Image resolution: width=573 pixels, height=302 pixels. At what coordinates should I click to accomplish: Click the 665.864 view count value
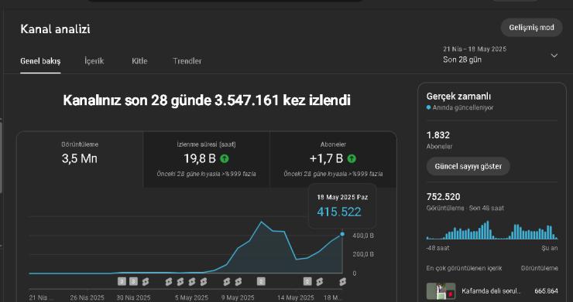(x=547, y=291)
